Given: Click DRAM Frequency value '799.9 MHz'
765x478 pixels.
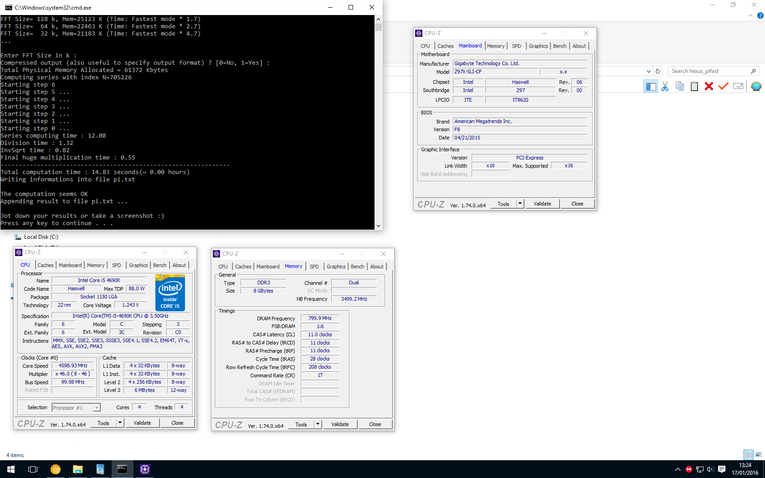Looking at the screenshot, I should tap(320, 319).
